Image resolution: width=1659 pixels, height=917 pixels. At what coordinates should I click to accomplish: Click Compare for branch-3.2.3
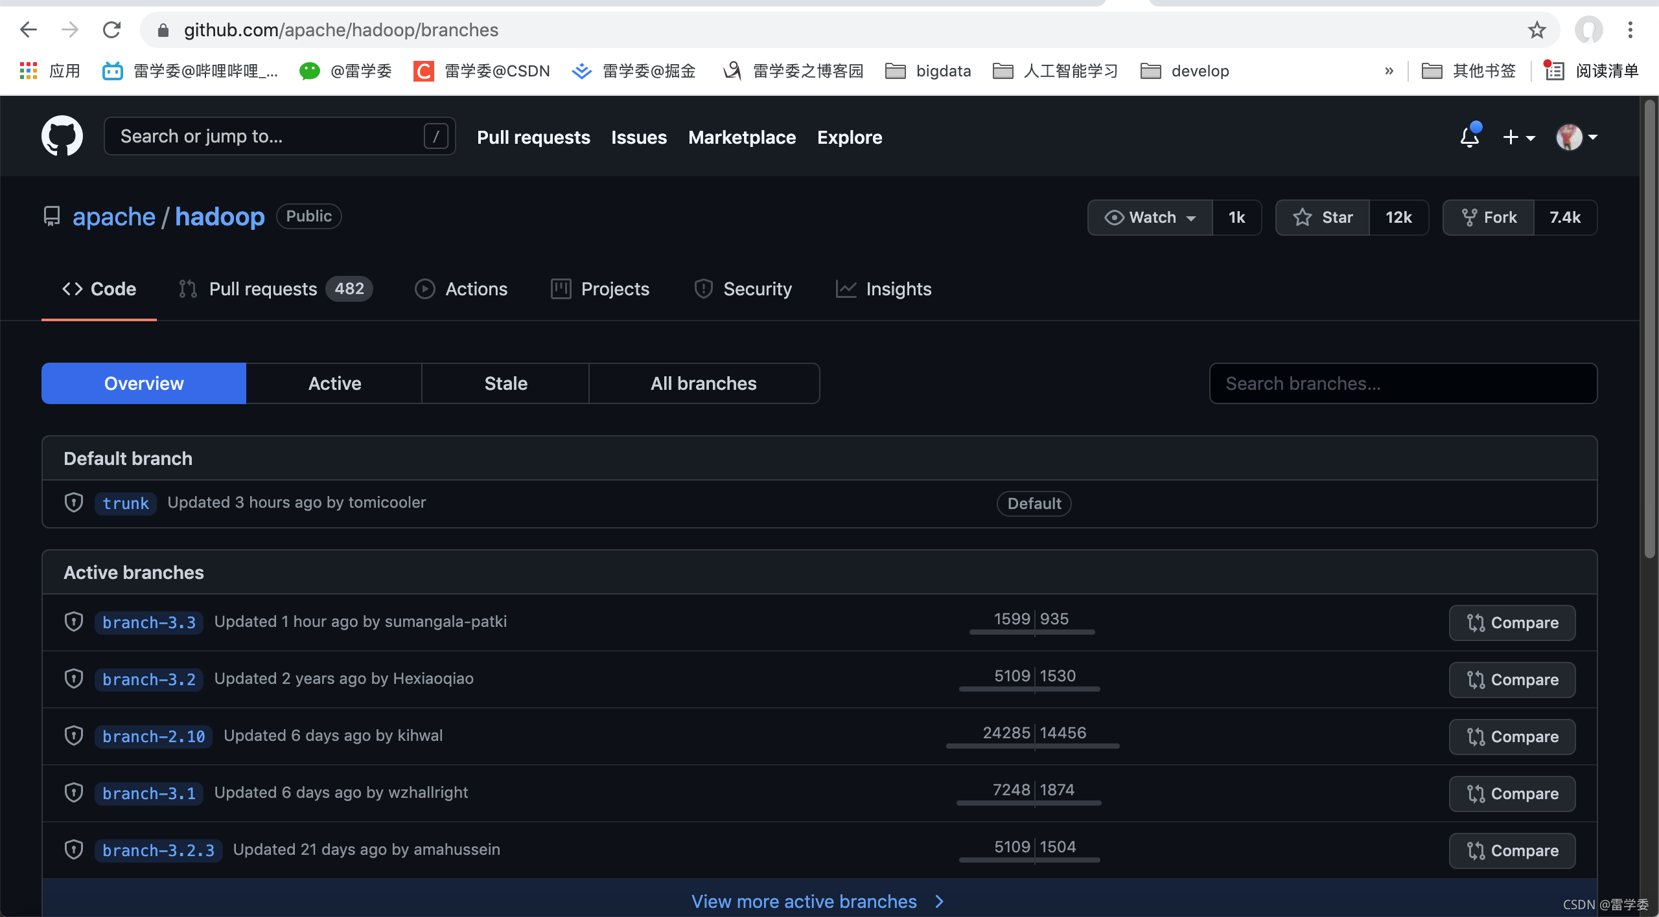point(1512,851)
